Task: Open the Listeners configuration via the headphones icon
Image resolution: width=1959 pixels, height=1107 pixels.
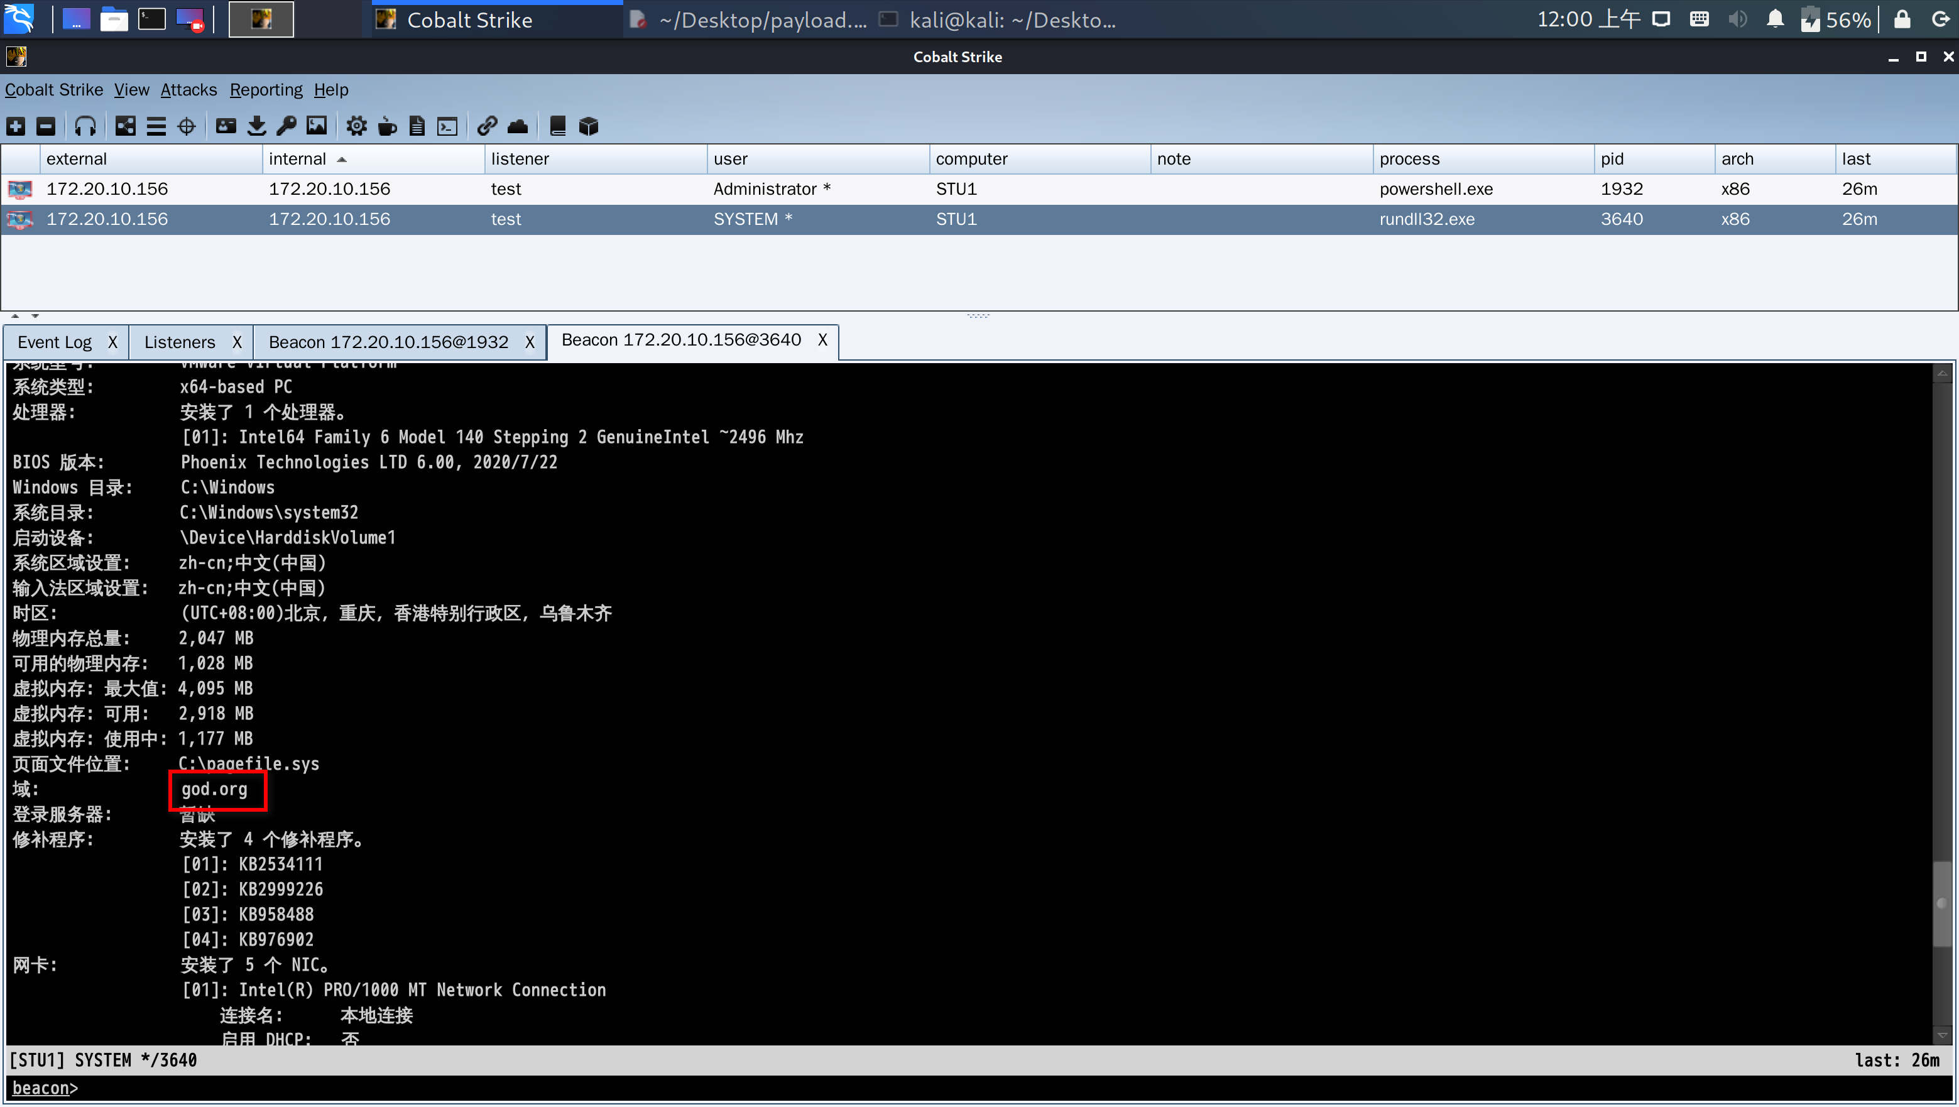Action: pos(85,126)
